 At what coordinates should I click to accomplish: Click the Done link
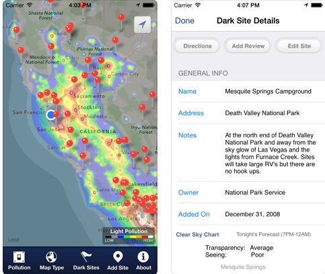point(184,21)
